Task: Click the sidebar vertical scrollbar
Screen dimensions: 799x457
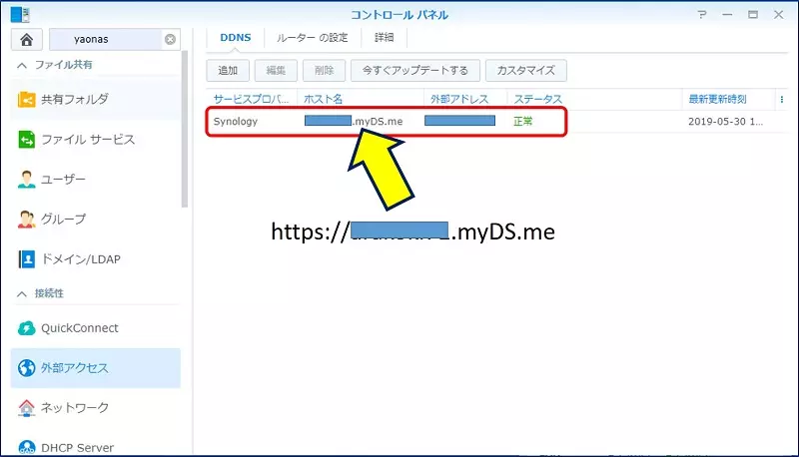Action: (185, 130)
